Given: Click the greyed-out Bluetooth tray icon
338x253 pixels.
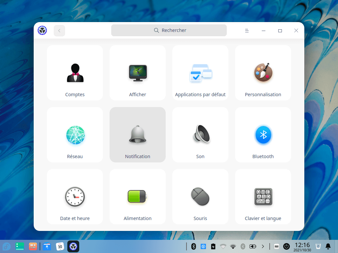Looking at the screenshot, I should (243, 246).
